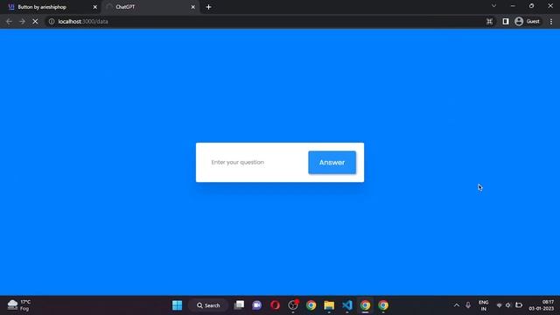Toggle the browser side panel
The height and width of the screenshot is (315, 560).
coord(506,21)
